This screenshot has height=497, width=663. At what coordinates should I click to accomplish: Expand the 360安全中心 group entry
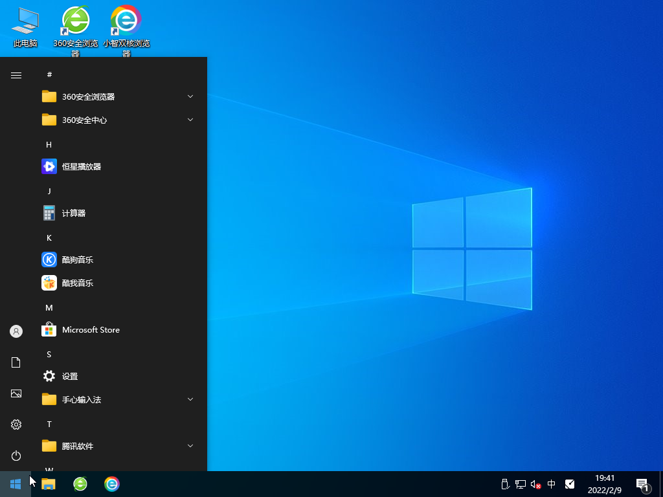[190, 120]
